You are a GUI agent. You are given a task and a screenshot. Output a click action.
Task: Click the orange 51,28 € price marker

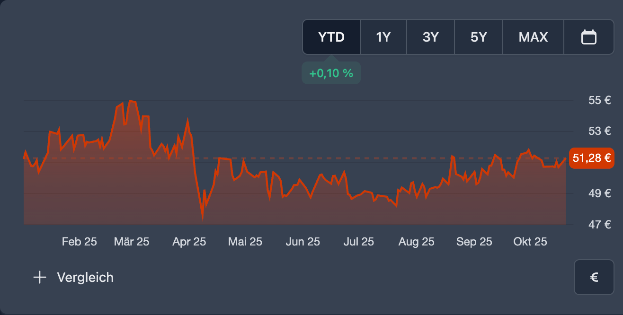point(591,158)
